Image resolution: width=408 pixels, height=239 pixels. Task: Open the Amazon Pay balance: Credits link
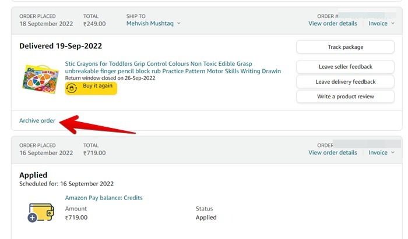coord(104,198)
